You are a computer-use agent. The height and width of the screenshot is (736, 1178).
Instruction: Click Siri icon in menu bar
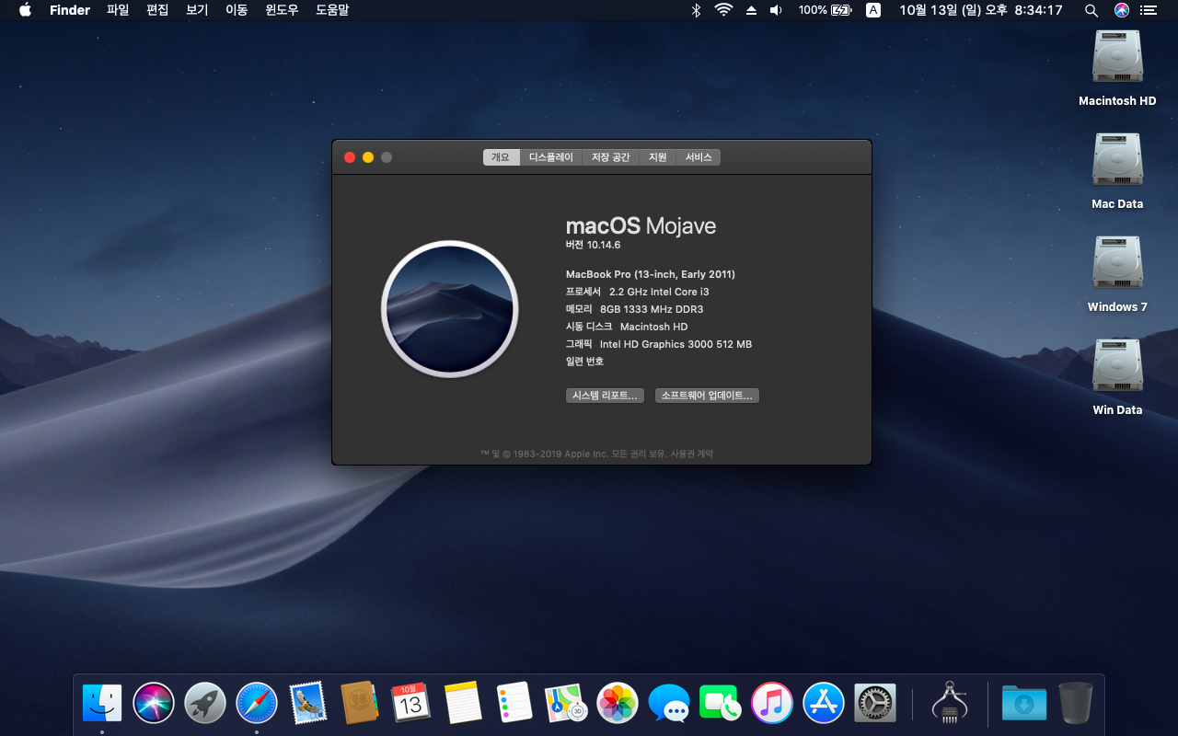[1121, 10]
